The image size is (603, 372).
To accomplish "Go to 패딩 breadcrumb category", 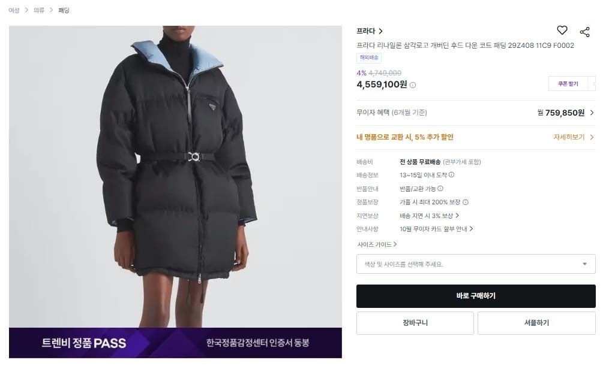I will tap(64, 10).
